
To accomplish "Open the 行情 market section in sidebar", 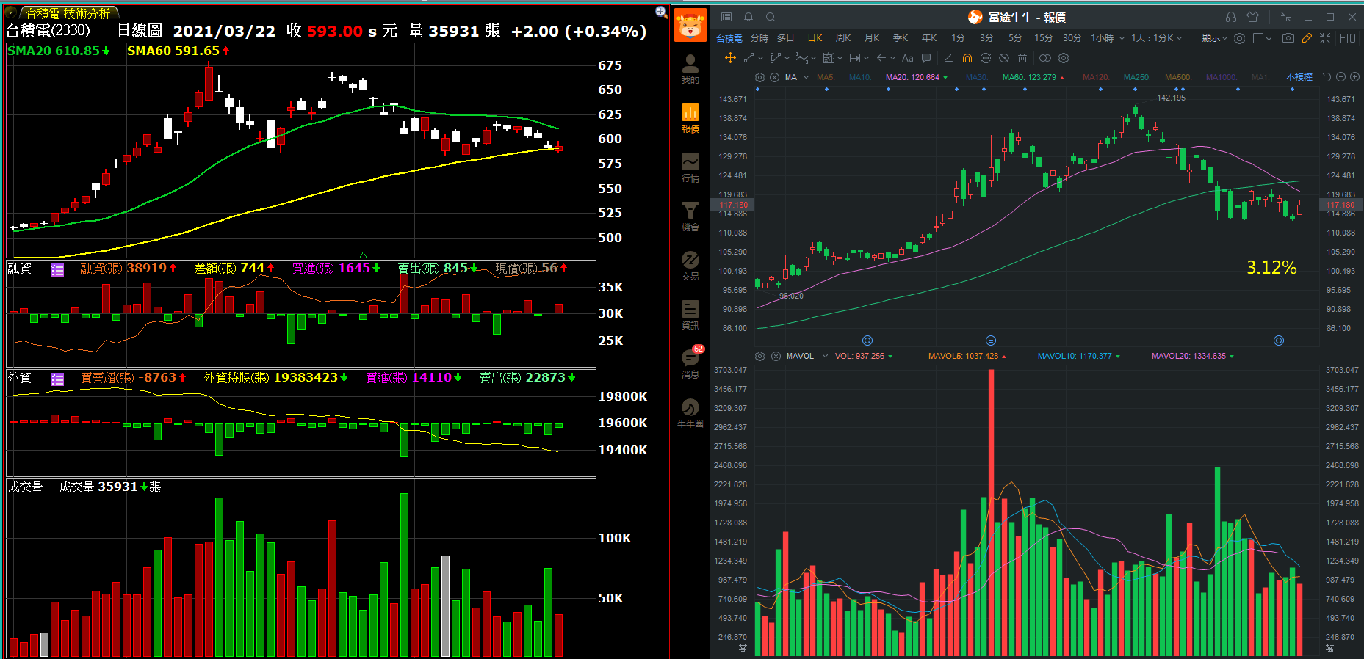I will 690,167.
